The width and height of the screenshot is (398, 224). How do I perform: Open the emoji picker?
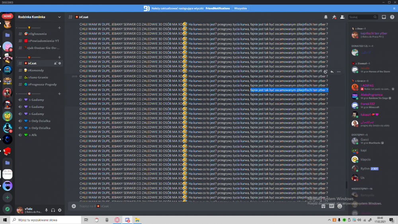coord(339,206)
